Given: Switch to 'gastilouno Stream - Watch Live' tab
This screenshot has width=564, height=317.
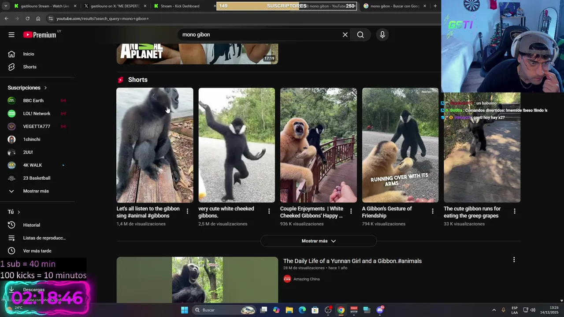Looking at the screenshot, I should pyautogui.click(x=45, y=6).
